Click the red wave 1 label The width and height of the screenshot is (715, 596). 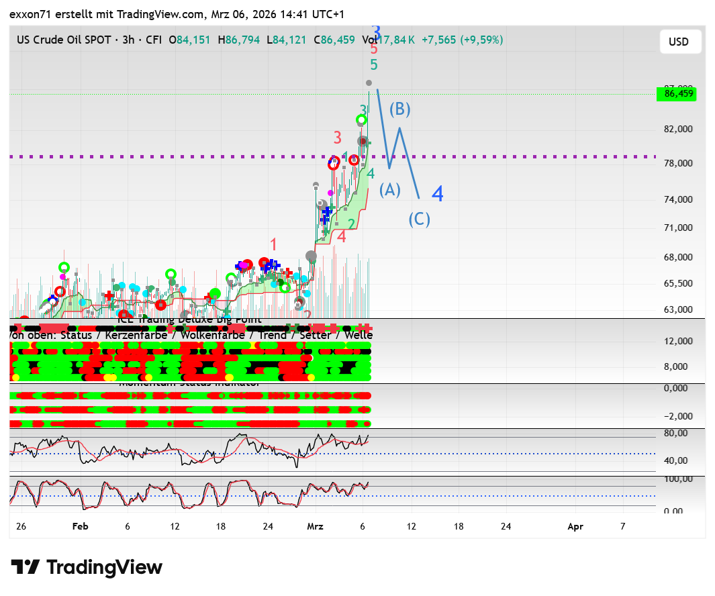pos(273,244)
